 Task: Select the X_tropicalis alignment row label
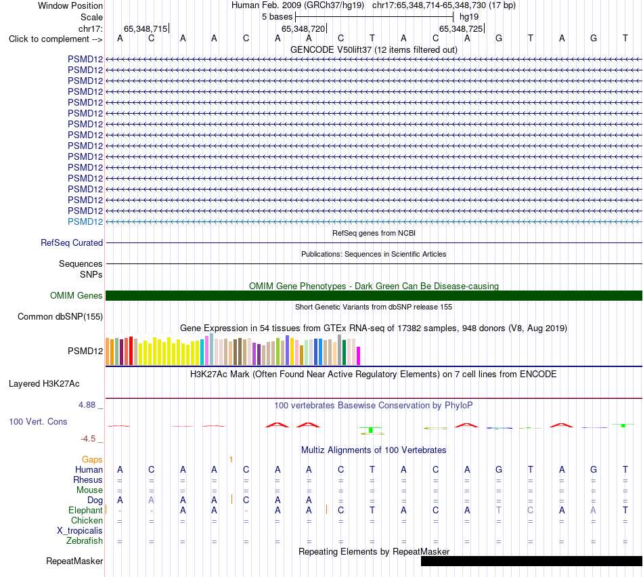click(x=80, y=531)
